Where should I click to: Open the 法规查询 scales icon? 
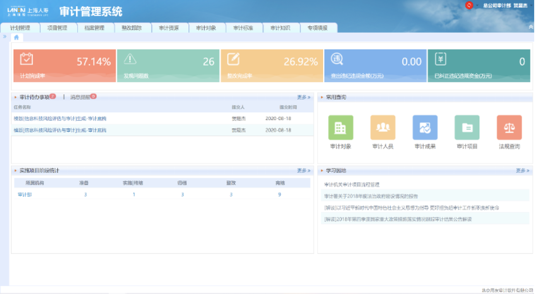click(x=509, y=128)
